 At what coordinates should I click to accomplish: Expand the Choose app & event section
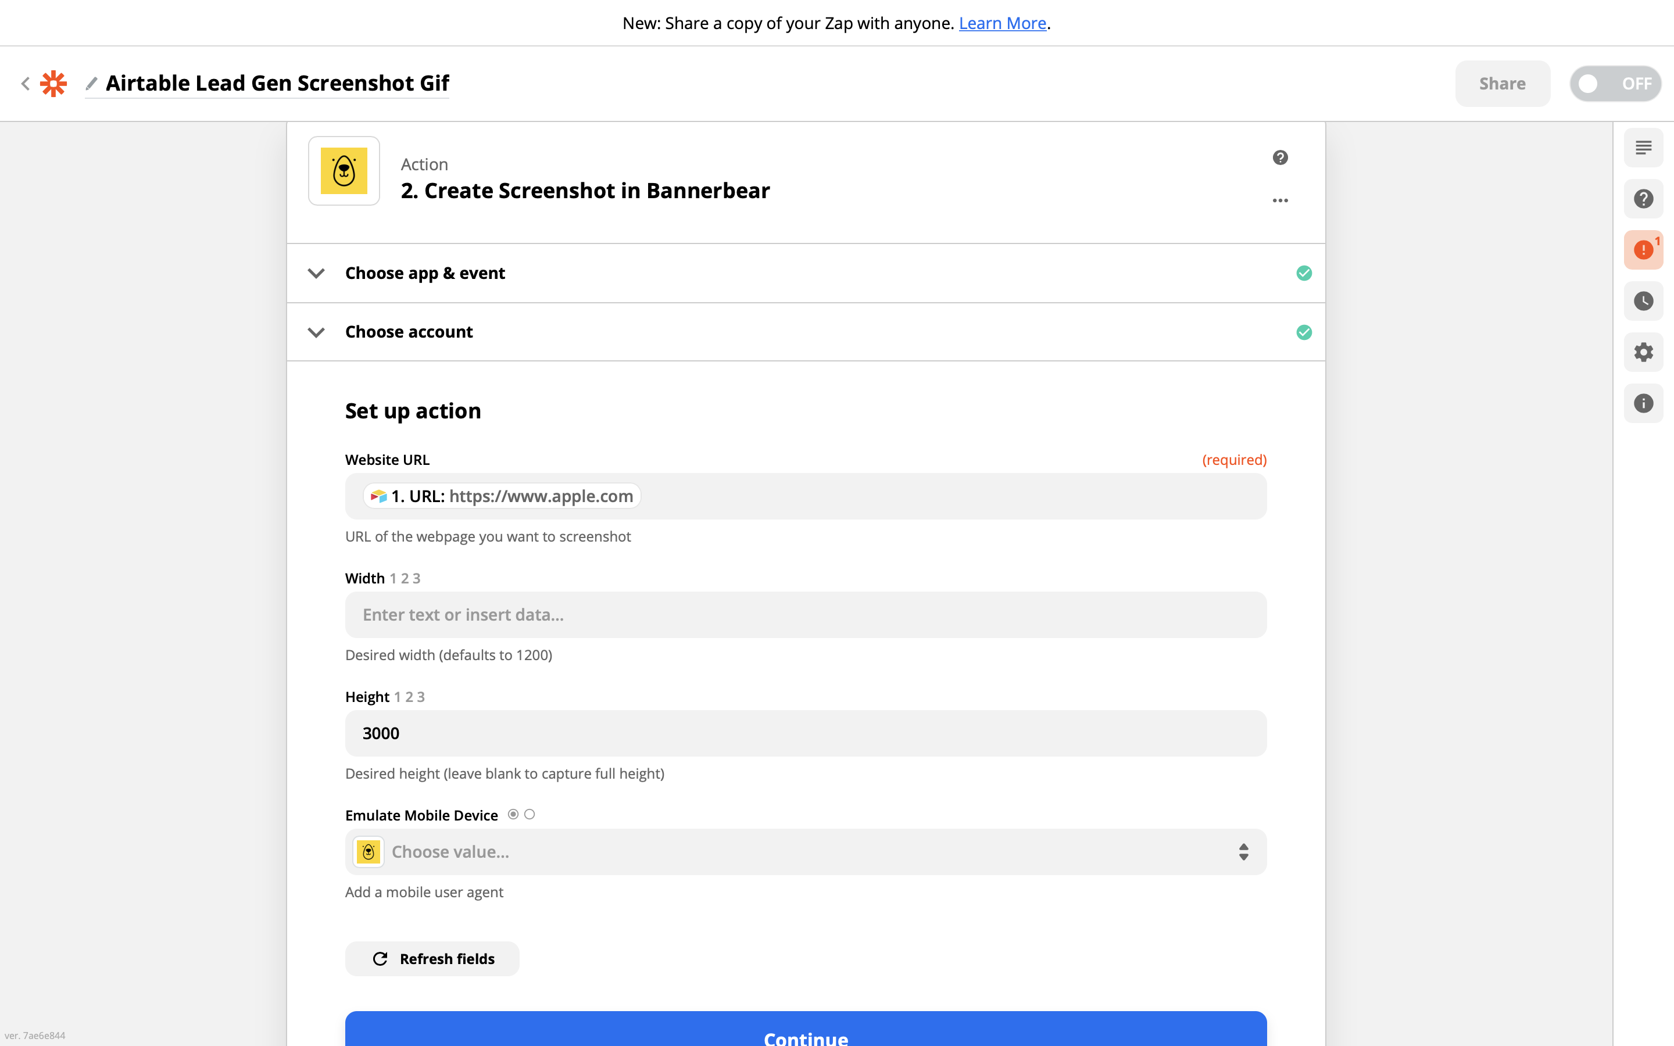click(x=425, y=273)
